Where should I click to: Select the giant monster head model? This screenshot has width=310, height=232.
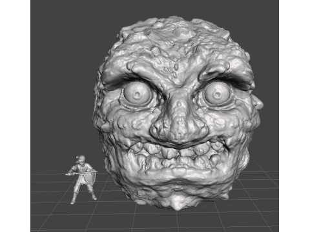click(178, 113)
